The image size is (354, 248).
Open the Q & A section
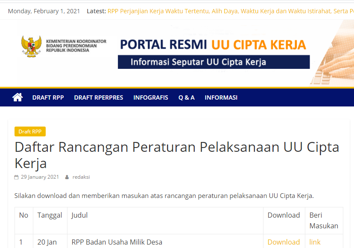tap(186, 97)
